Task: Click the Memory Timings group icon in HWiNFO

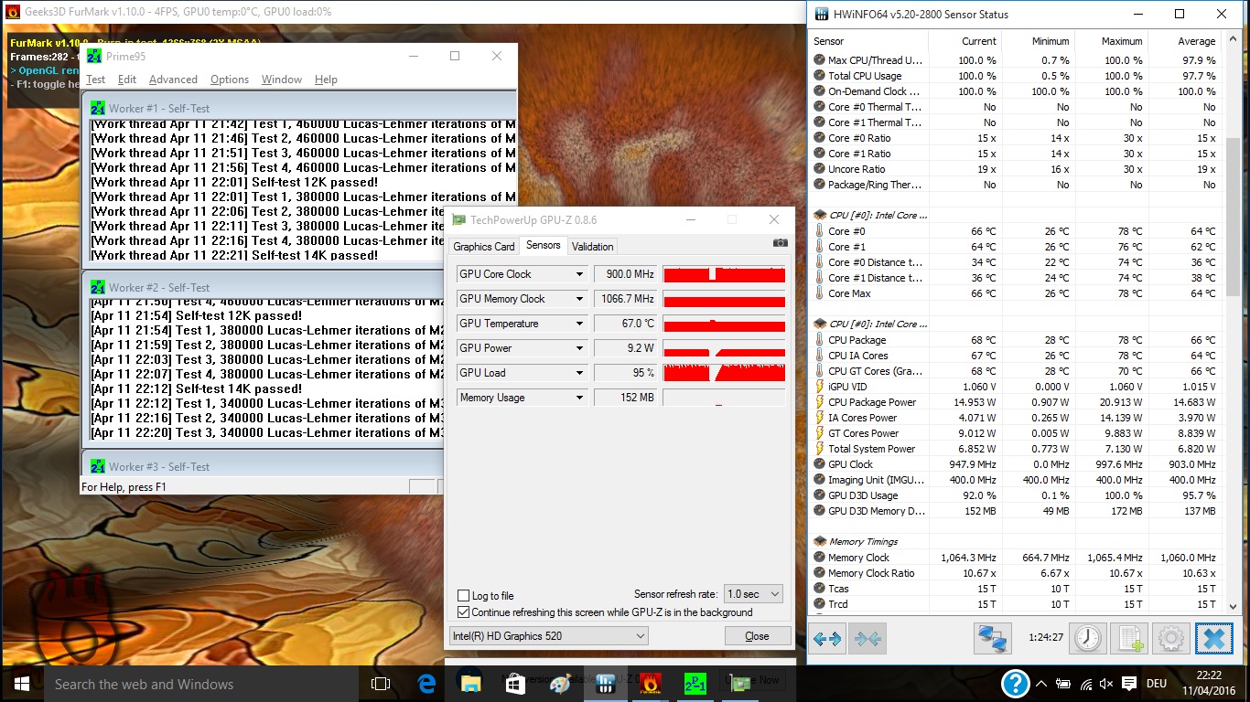Action: (819, 541)
